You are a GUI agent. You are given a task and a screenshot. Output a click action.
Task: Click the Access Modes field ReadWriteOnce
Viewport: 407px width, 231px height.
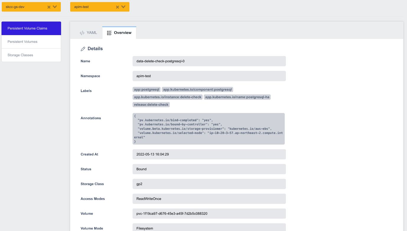click(x=209, y=199)
